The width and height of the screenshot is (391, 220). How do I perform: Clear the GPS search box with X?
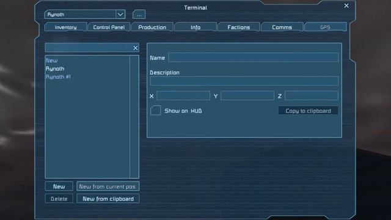coord(136,48)
